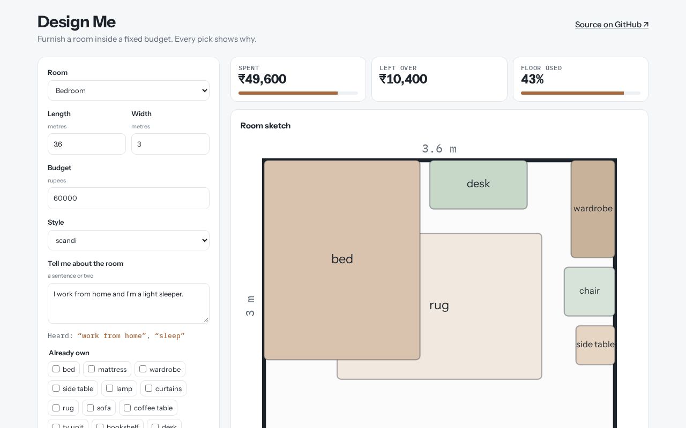686x428 pixels.
Task: Tick the side table checkbox
Action: 56,388
